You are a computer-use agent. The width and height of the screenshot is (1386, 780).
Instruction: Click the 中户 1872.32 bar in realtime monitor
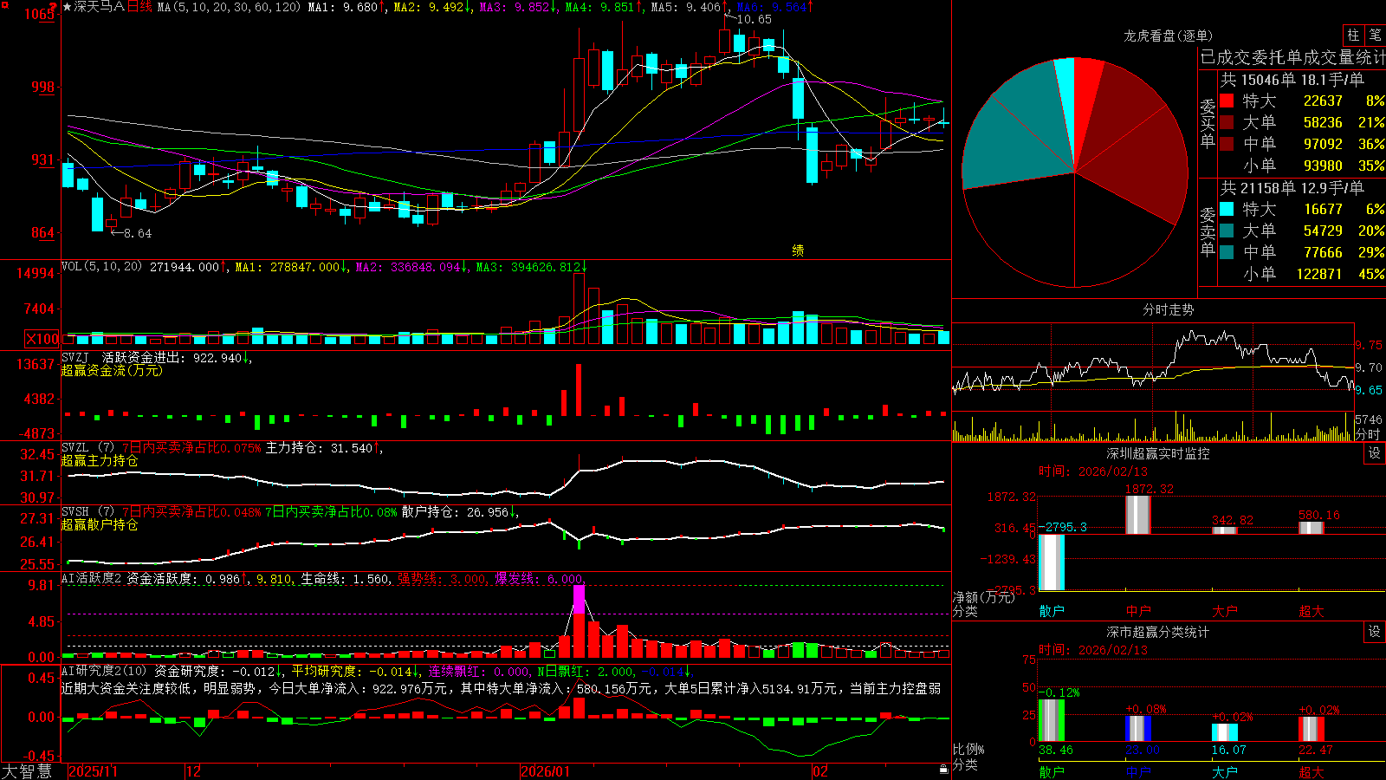1138,515
